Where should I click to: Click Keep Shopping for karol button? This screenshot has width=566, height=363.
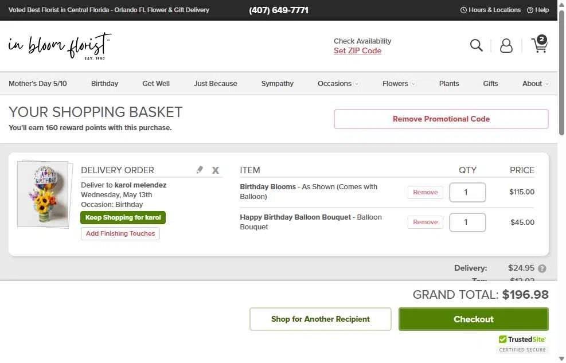[x=123, y=217]
